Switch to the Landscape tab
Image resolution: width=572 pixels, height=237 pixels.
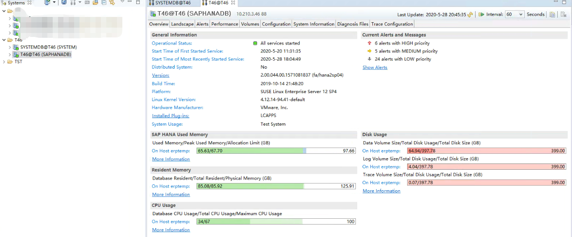[x=182, y=24]
